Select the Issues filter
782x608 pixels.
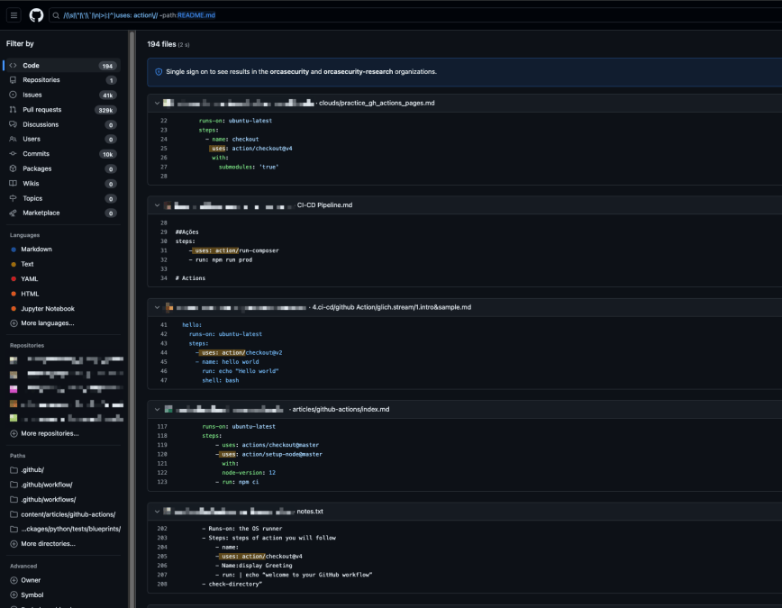coord(62,95)
